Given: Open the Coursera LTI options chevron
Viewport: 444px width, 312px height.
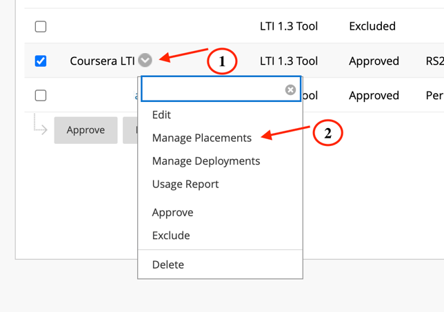Looking at the screenshot, I should [145, 60].
